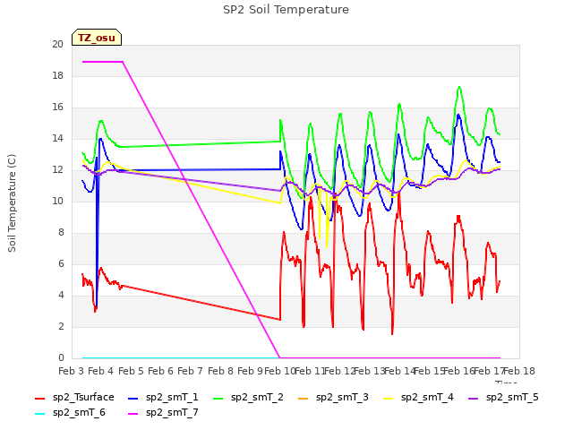Click the 12 y-axis tick label

coord(57,170)
